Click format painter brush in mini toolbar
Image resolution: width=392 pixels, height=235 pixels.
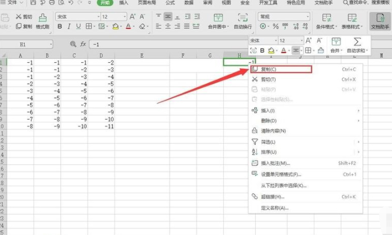(321, 50)
